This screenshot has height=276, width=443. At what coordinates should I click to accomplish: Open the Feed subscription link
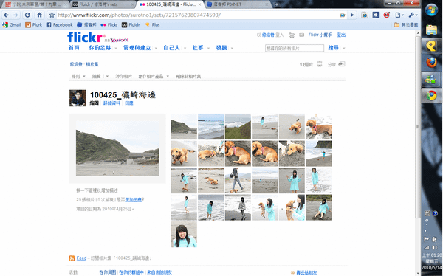pos(81,258)
